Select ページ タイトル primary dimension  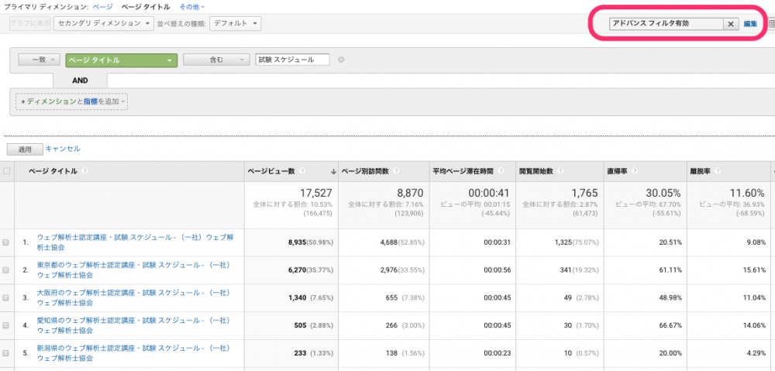146,7
